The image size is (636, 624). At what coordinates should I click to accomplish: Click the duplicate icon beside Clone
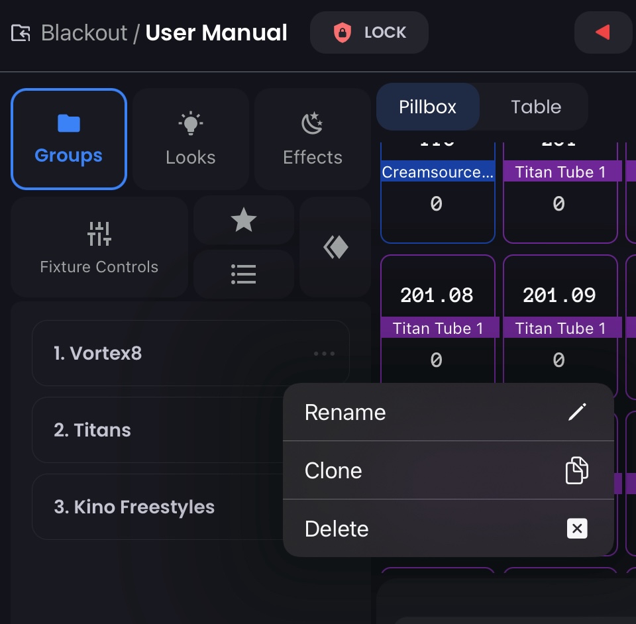pos(576,470)
